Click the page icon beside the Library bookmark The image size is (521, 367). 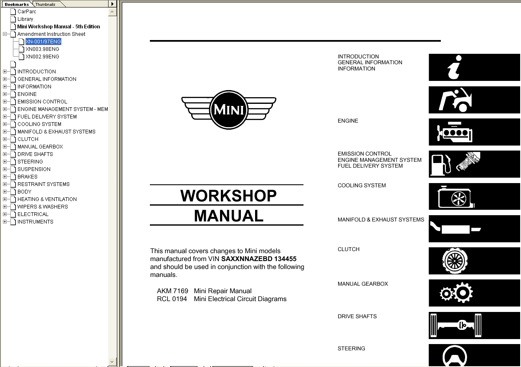click(x=13, y=19)
